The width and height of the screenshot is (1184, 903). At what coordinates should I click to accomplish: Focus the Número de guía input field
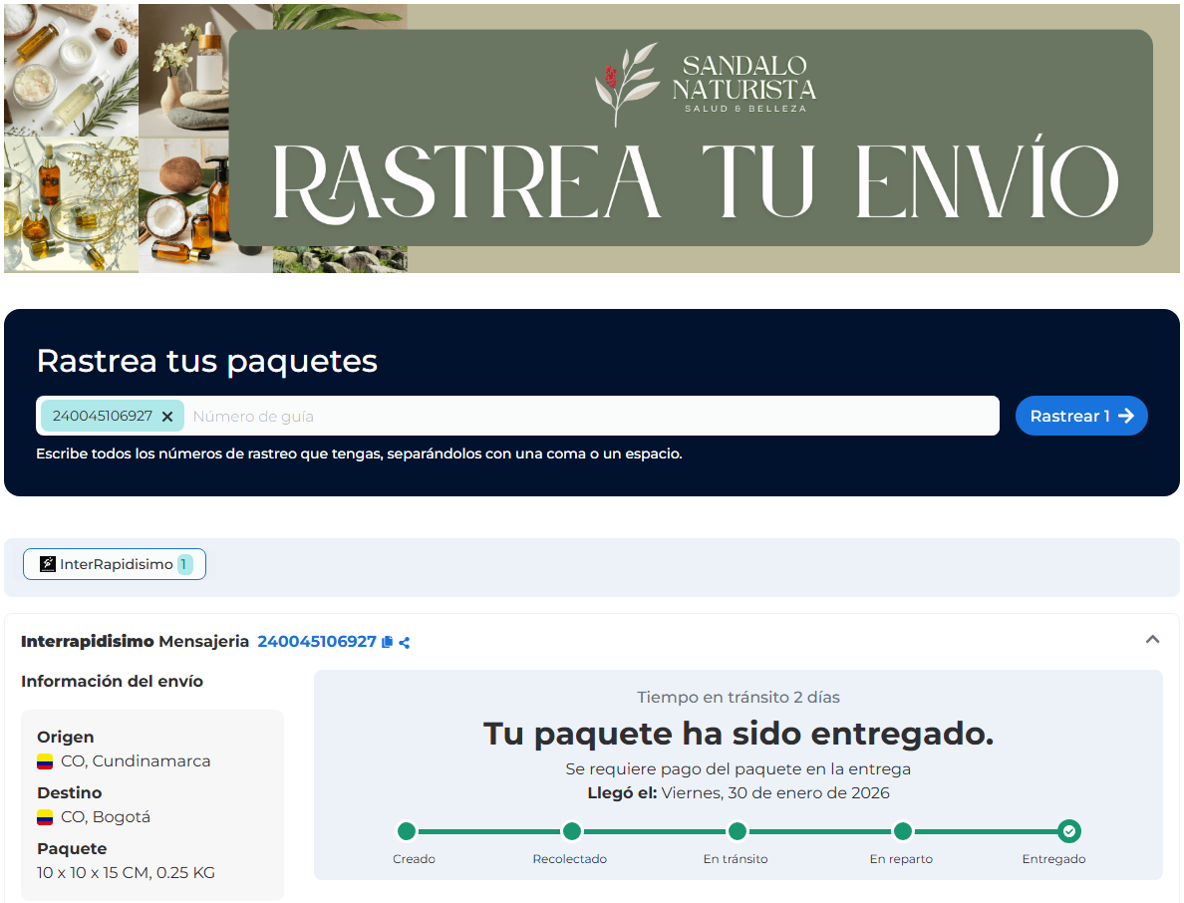click(590, 417)
